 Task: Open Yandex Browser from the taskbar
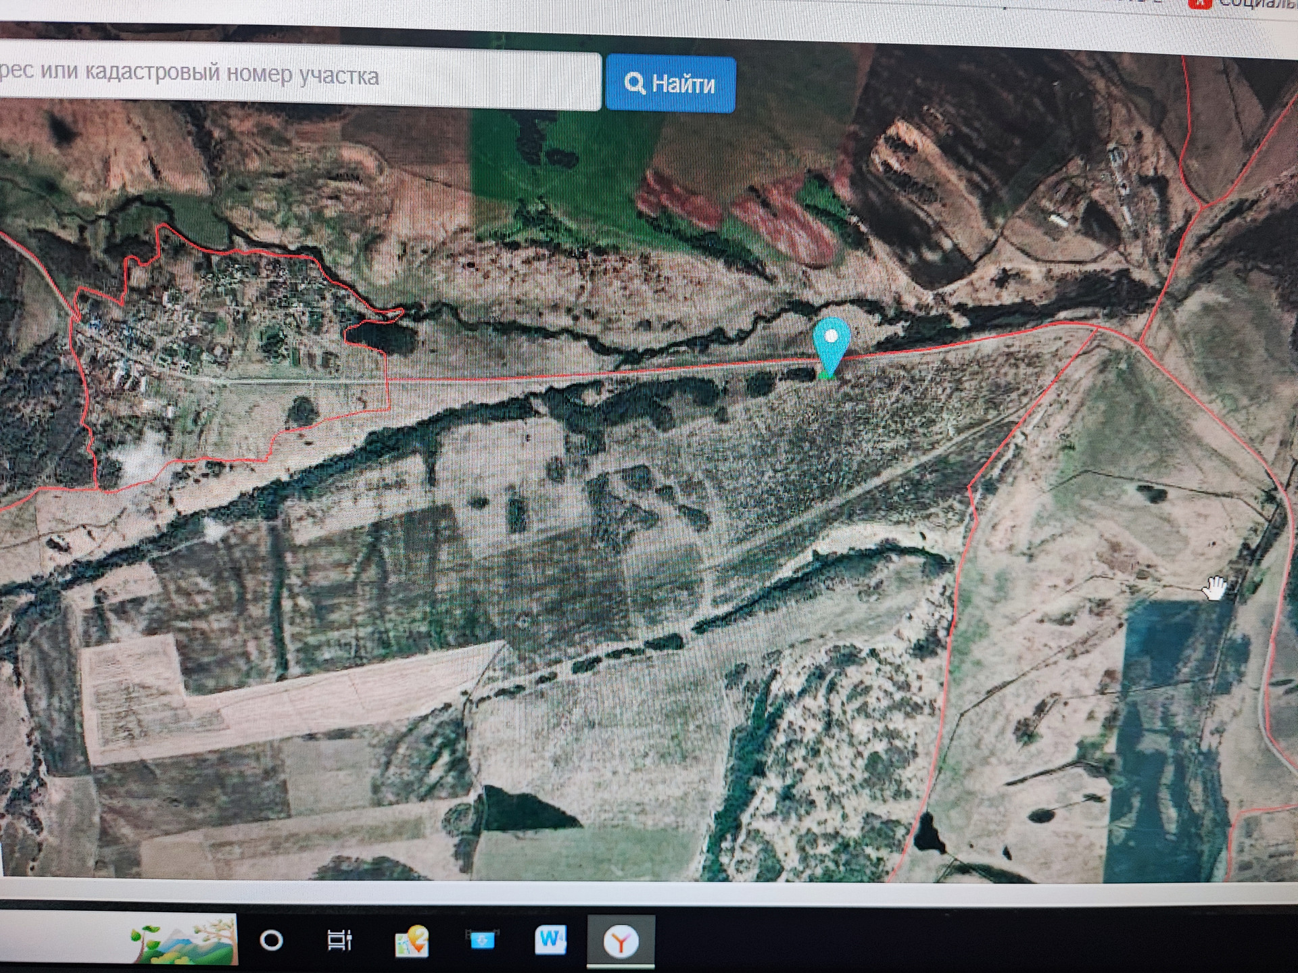click(x=620, y=941)
